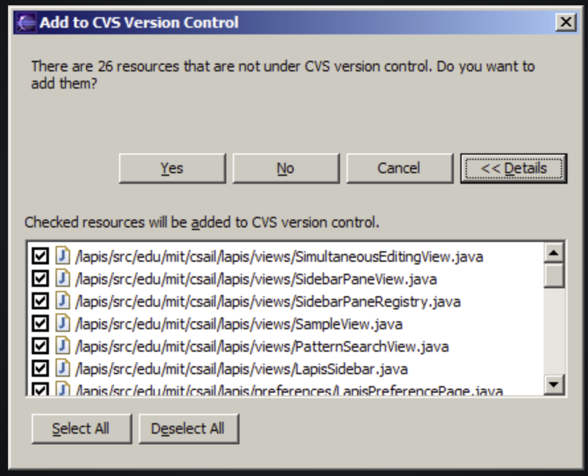
Task: Toggle the PatternSearchView.java checkbox
Action: click(40, 346)
